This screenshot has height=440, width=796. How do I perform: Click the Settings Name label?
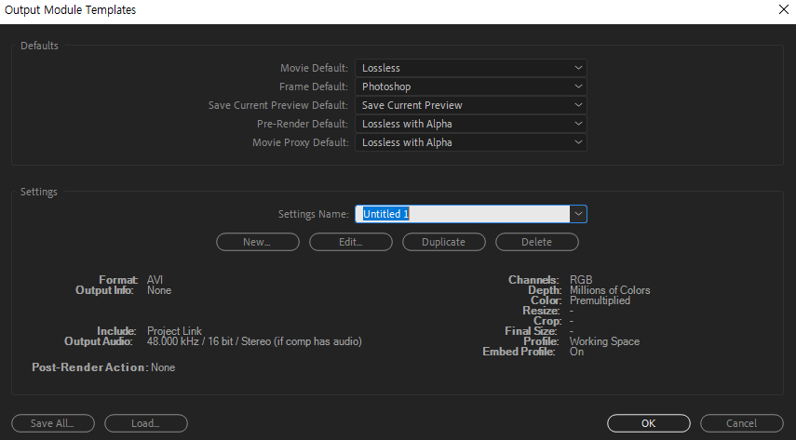[313, 214]
